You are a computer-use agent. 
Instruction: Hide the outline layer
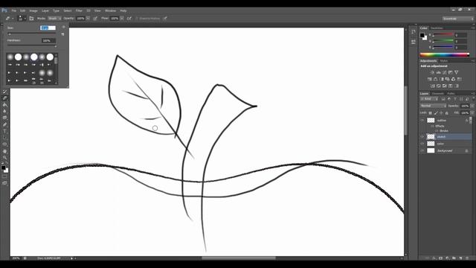point(422,121)
